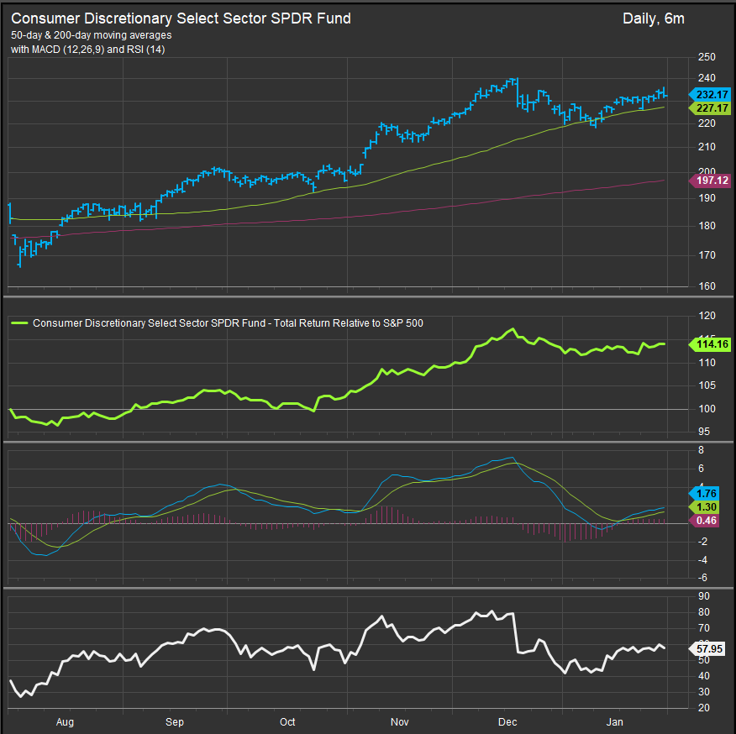Select the 105 label on the relative return axis
Image resolution: width=736 pixels, height=734 pixels.
[x=707, y=385]
